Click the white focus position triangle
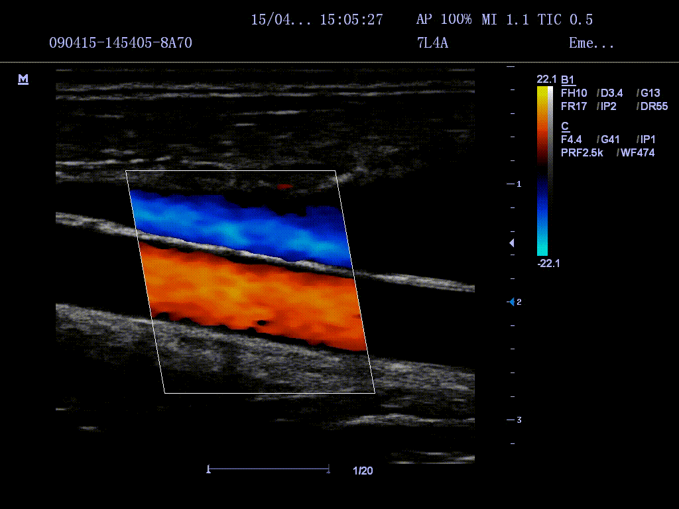679x509 pixels. click(511, 243)
